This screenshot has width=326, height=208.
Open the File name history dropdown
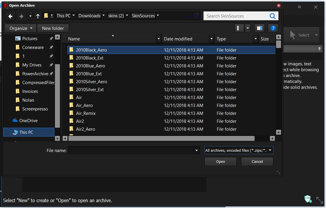pyautogui.click(x=197, y=151)
